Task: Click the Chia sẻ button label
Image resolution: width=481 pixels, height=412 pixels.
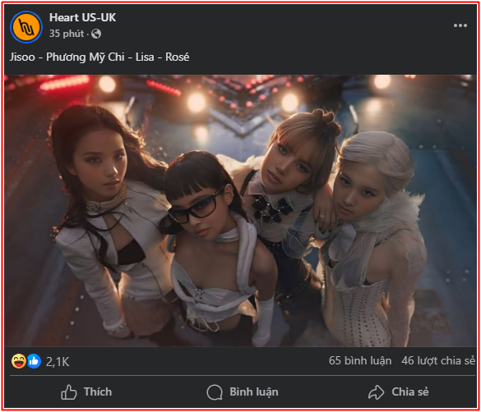Action: click(410, 391)
